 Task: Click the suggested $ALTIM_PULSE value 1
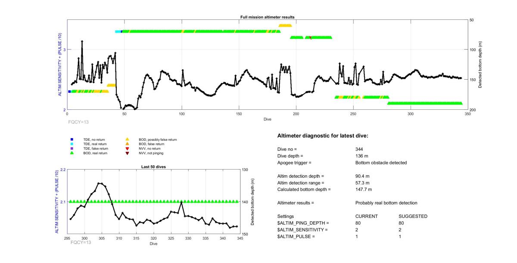tap(401, 236)
